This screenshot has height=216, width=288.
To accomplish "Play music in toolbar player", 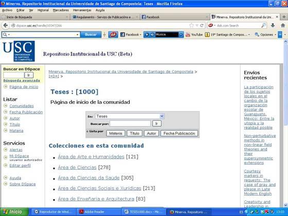I will pos(147,34).
